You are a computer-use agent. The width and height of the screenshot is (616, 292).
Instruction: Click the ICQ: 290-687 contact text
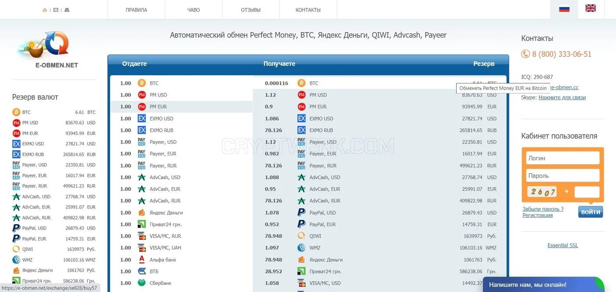(x=537, y=77)
